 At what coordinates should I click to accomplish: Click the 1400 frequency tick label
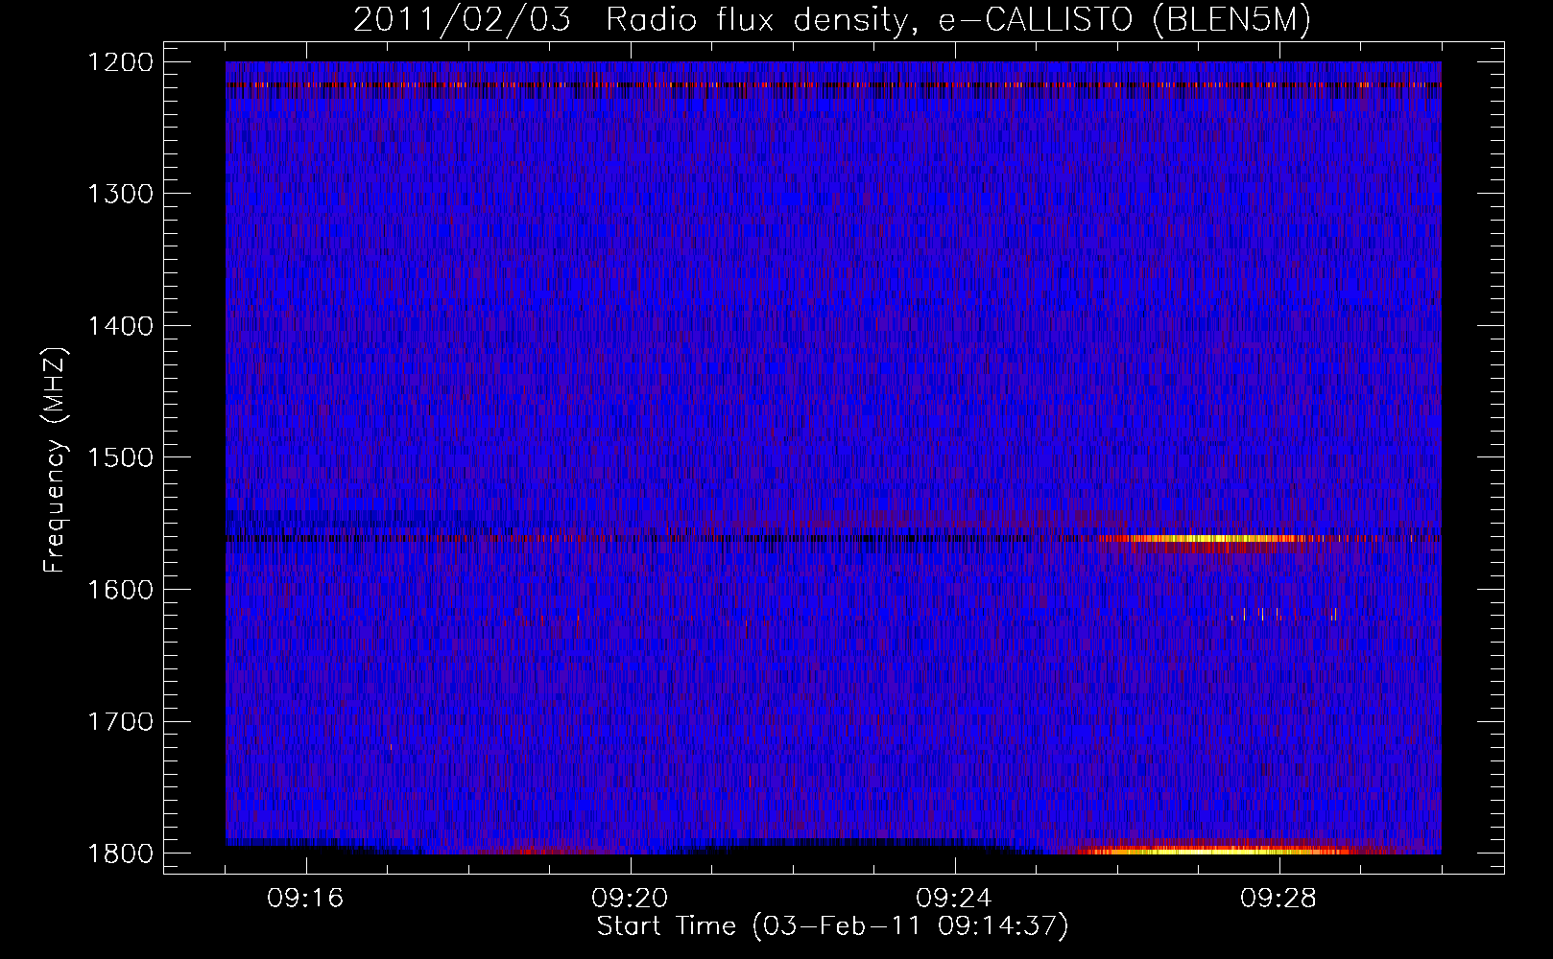(x=120, y=326)
